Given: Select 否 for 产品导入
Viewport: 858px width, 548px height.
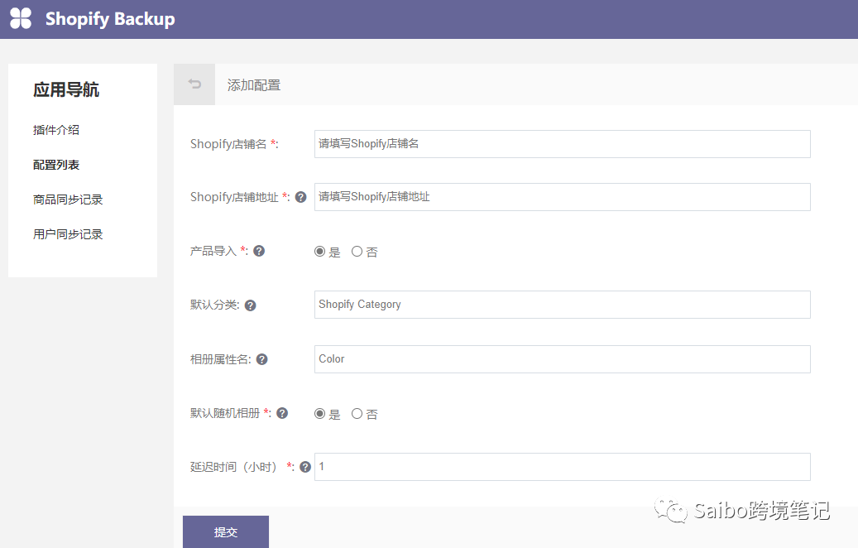Looking at the screenshot, I should click(x=357, y=251).
